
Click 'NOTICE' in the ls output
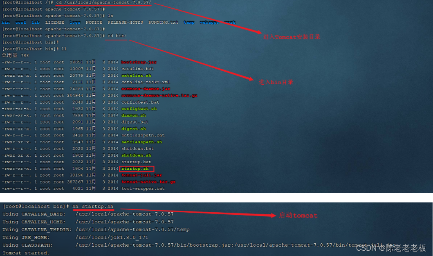(x=94, y=22)
